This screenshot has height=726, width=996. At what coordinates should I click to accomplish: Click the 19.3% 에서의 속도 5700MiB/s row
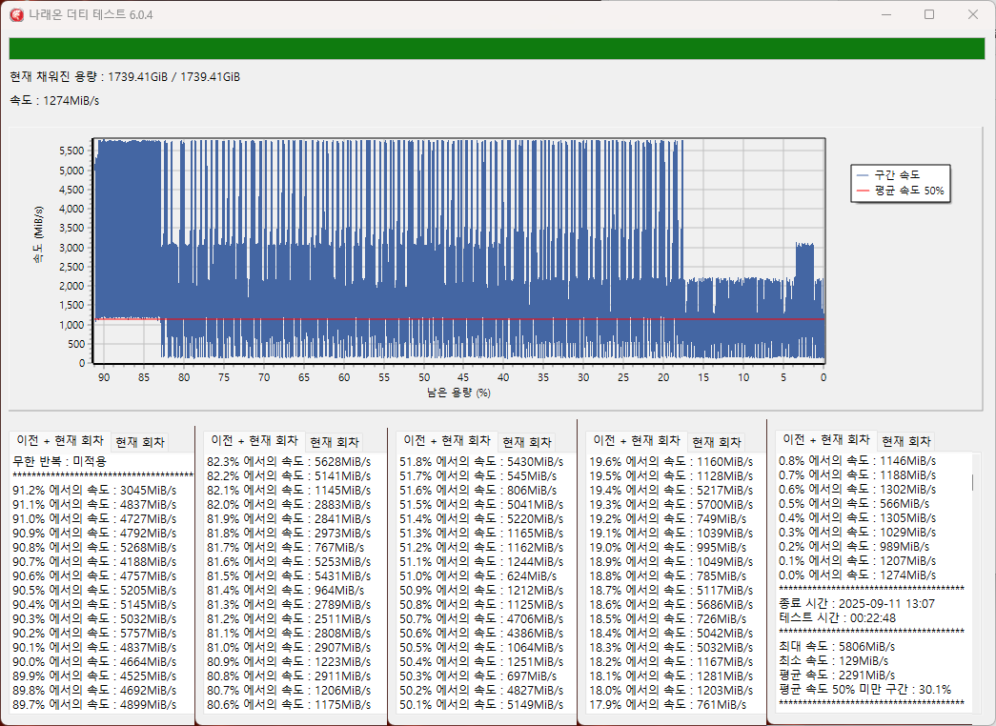[671, 504]
